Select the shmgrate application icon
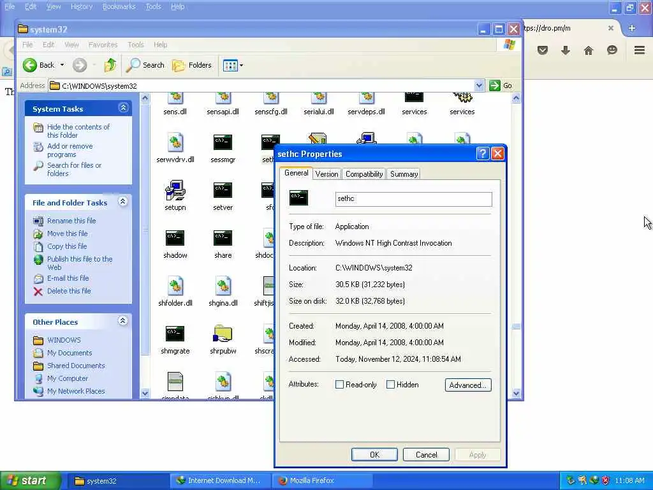The height and width of the screenshot is (490, 653). [x=175, y=334]
